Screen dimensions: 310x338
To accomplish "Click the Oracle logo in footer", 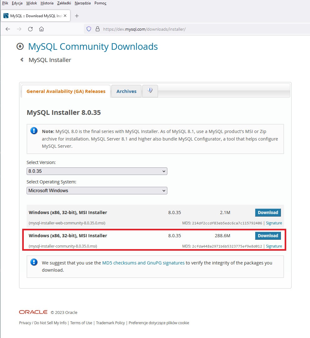I will point(33,312).
